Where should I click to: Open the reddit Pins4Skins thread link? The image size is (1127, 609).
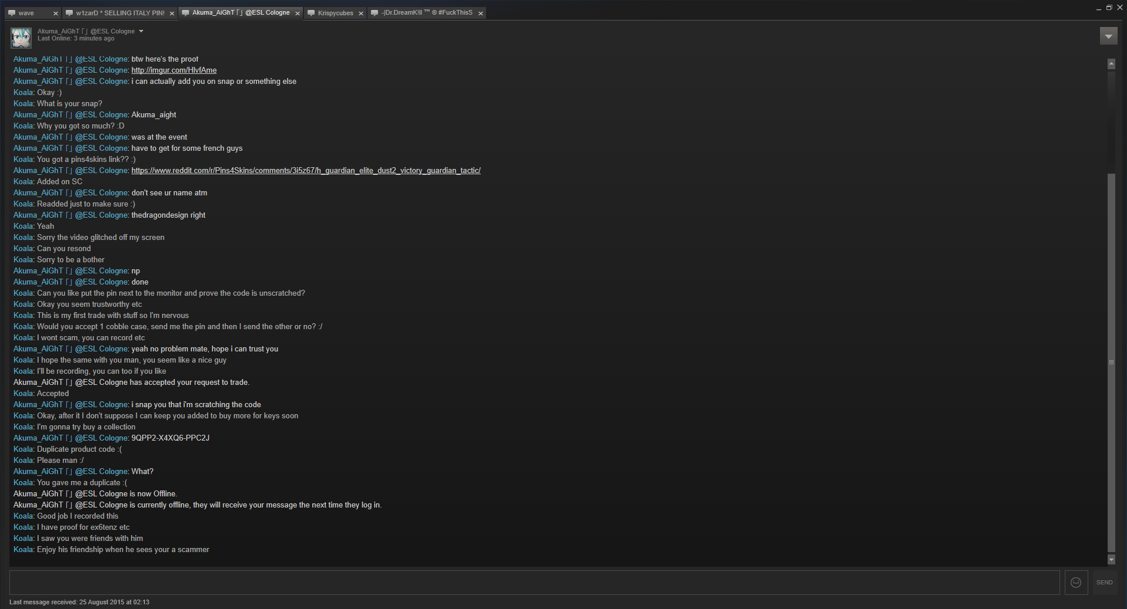tap(306, 170)
